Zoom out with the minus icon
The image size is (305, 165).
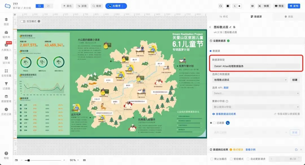21,160
